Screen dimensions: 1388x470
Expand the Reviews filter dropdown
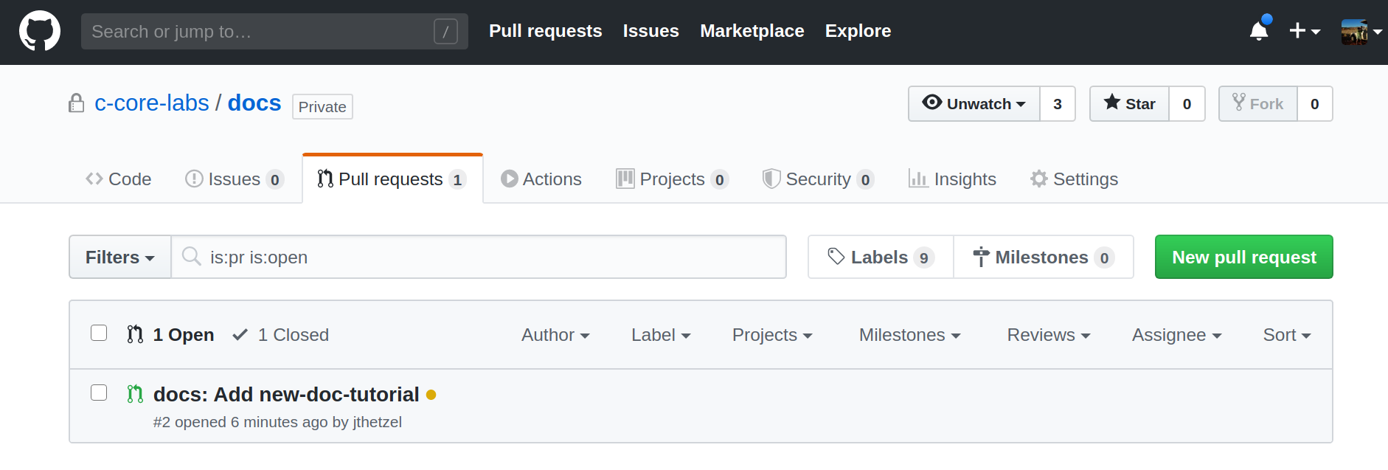click(x=1049, y=335)
